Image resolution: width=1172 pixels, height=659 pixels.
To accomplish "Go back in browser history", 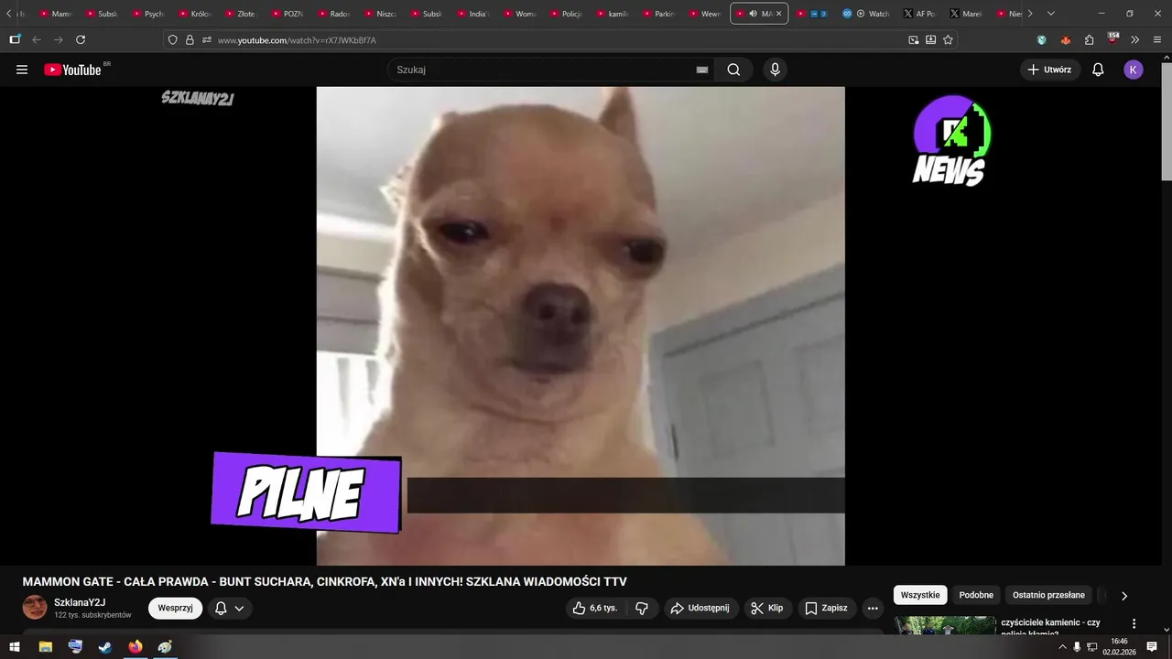I will tap(37, 39).
